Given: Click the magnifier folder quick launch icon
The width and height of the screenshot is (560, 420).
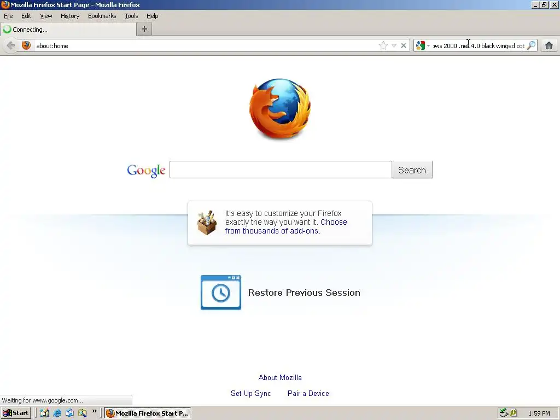Looking at the screenshot, I should [x=83, y=413].
